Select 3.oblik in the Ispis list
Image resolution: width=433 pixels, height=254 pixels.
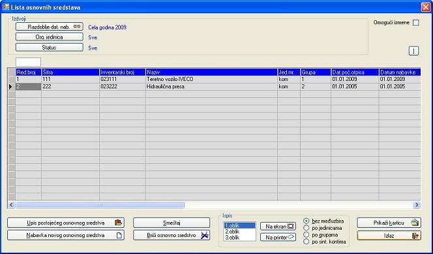pos(240,238)
